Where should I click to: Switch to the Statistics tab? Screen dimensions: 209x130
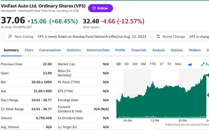coord(74,50)
